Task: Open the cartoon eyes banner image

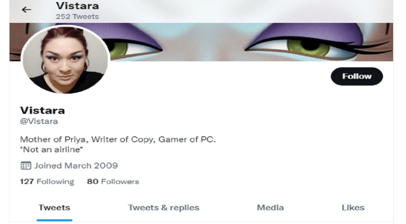Action: [x=201, y=42]
